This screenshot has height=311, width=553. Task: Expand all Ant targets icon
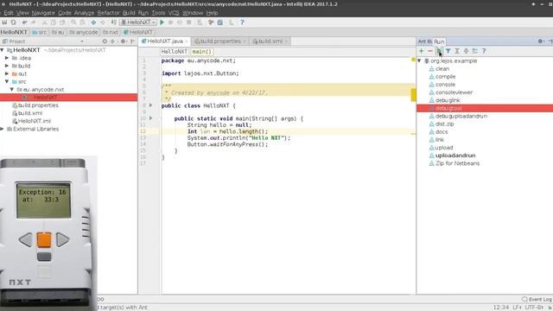click(457, 51)
